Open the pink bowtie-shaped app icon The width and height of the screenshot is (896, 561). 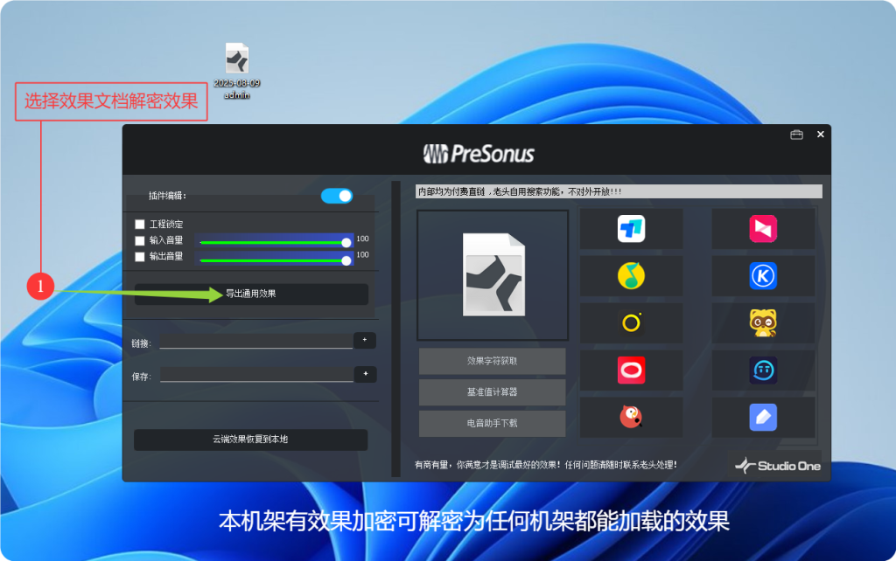coord(763,228)
